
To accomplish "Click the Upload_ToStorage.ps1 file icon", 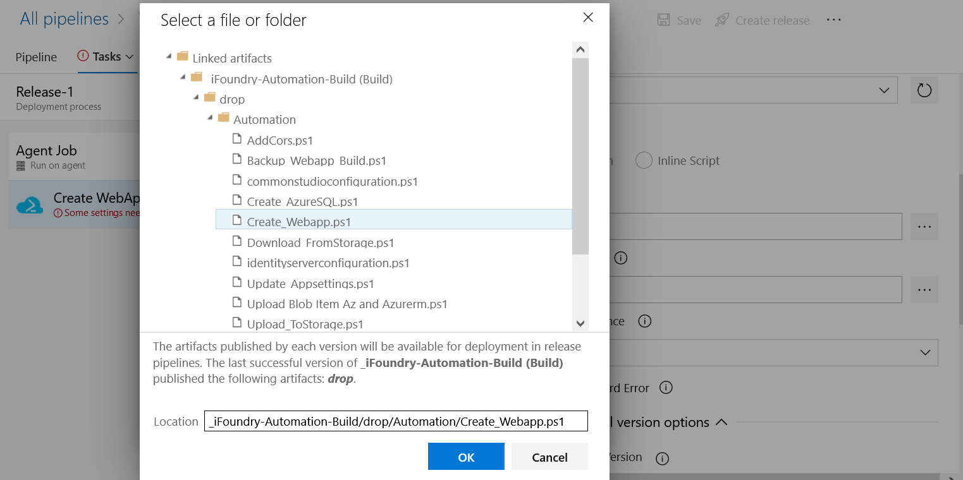I will click(x=237, y=323).
